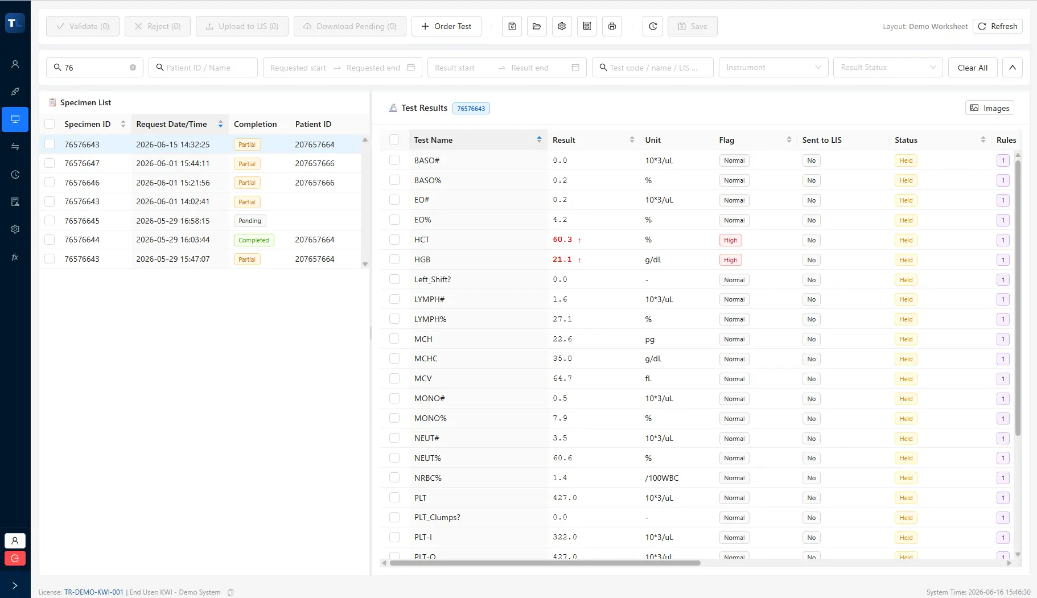Click the vertical scrollbar of results table
Viewport: 1037px width, 598px height.
(x=1018, y=298)
